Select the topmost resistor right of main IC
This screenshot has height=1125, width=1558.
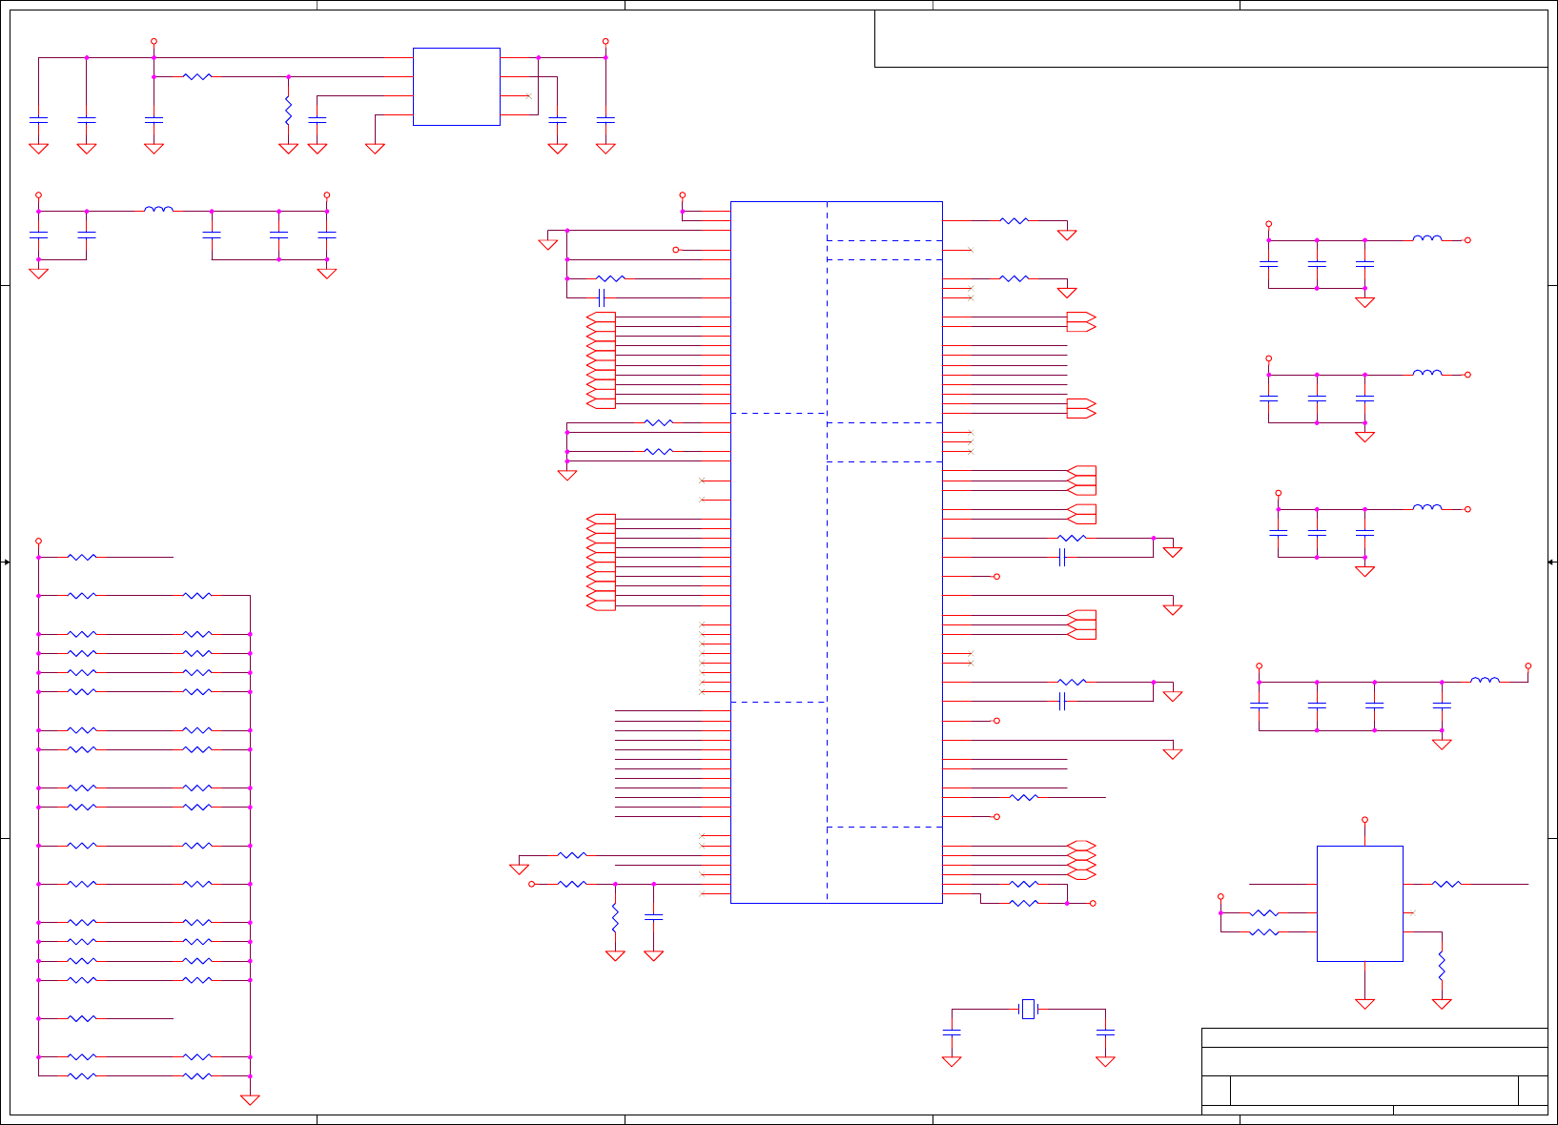(1015, 220)
